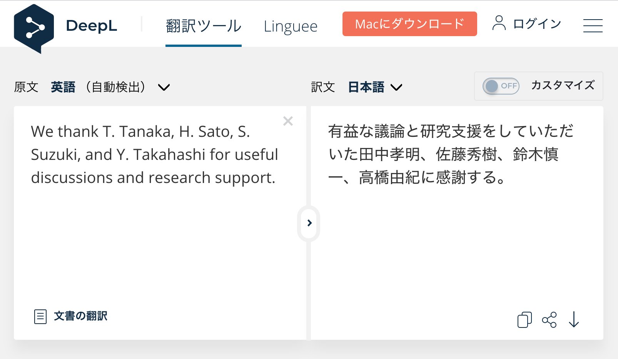
Task: Click the Macにダウンロード button
Action: (410, 24)
